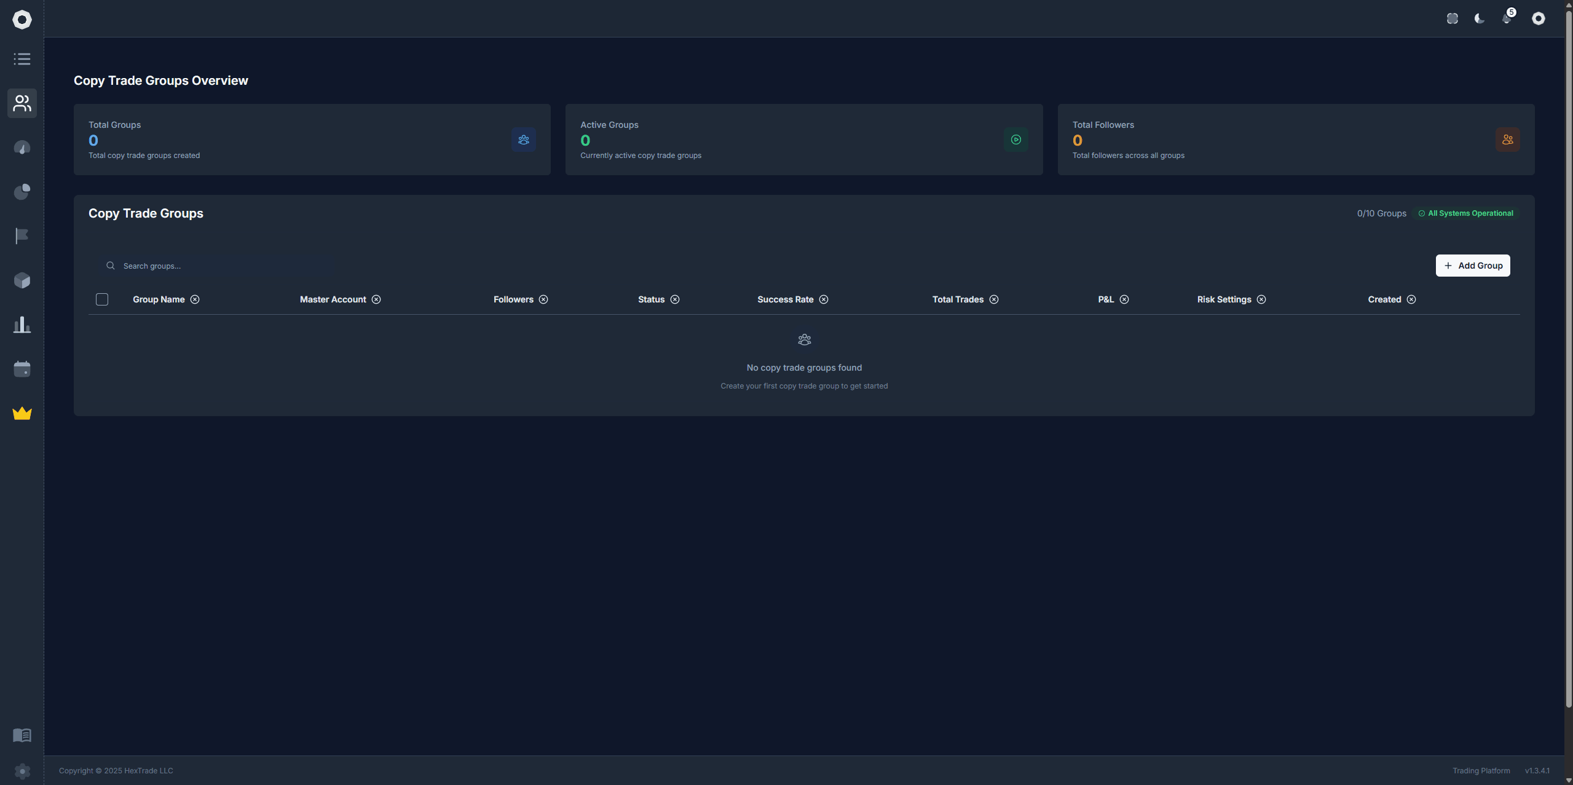The width and height of the screenshot is (1573, 785).
Task: Sort by Group Name column
Action: click(x=159, y=299)
